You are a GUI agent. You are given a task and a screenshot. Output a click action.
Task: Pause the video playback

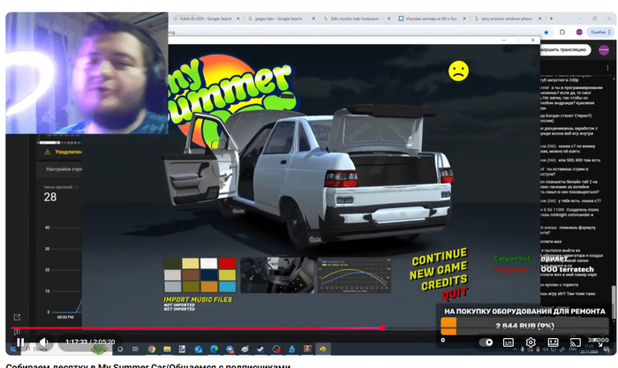click(20, 342)
